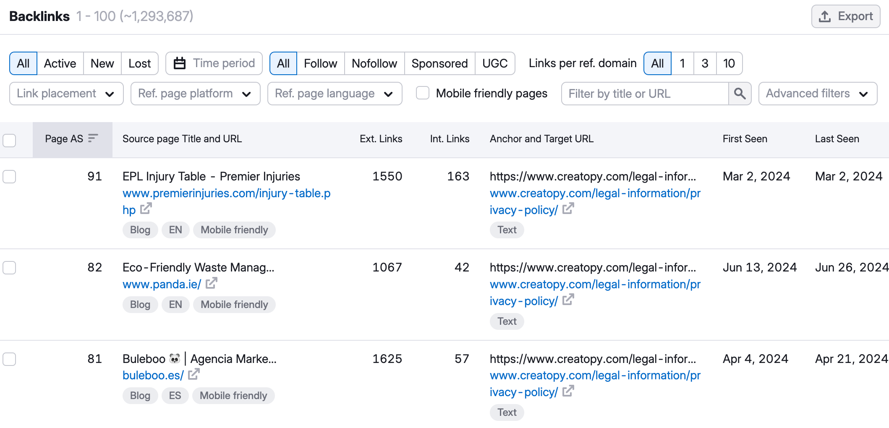
Task: Expand the Link placement dropdown
Action: pos(66,94)
